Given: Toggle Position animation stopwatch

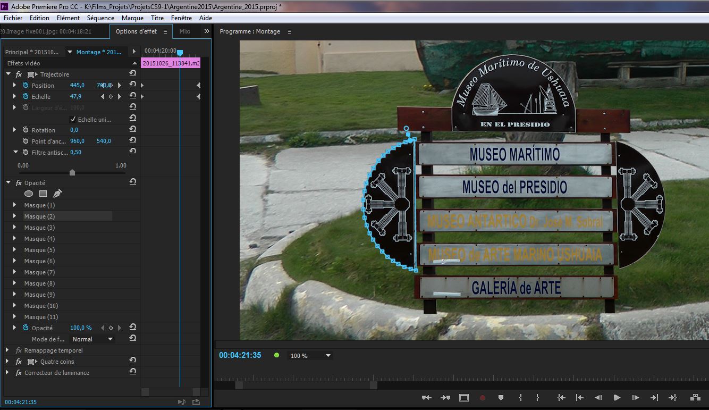Looking at the screenshot, I should click(26, 85).
